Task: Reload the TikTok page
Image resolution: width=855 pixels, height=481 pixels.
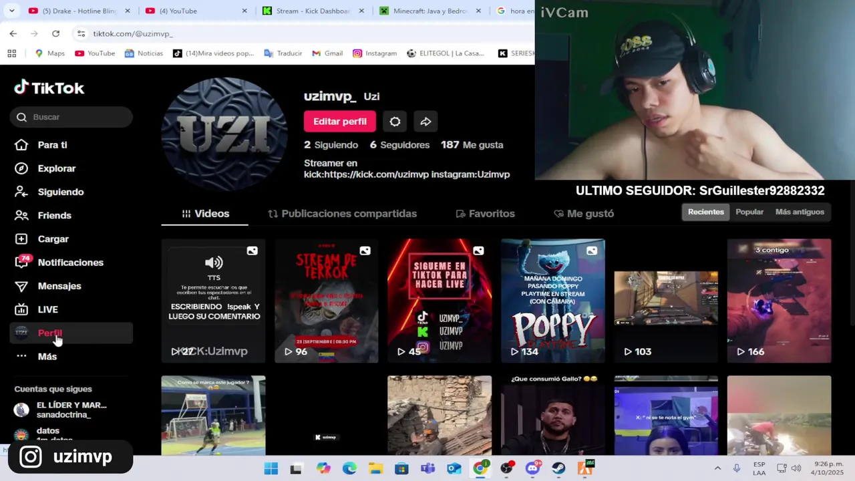Action: [55, 33]
